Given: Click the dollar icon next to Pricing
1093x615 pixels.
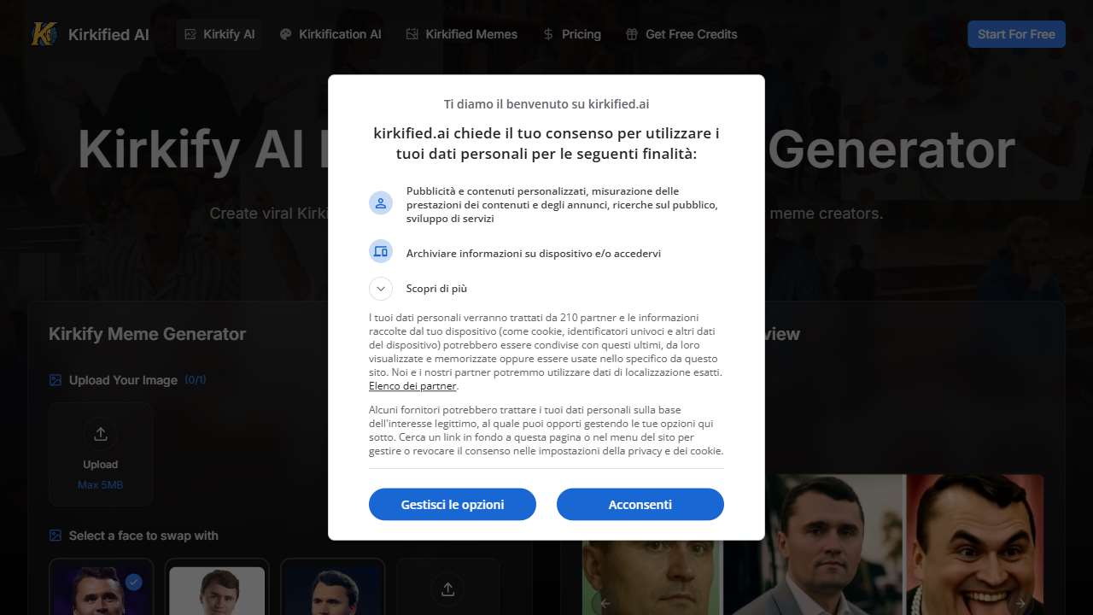Looking at the screenshot, I should pos(548,34).
